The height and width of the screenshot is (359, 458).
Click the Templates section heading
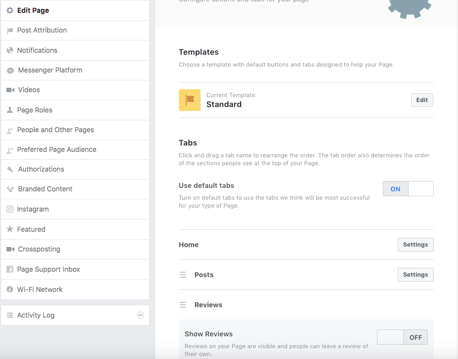click(x=199, y=52)
